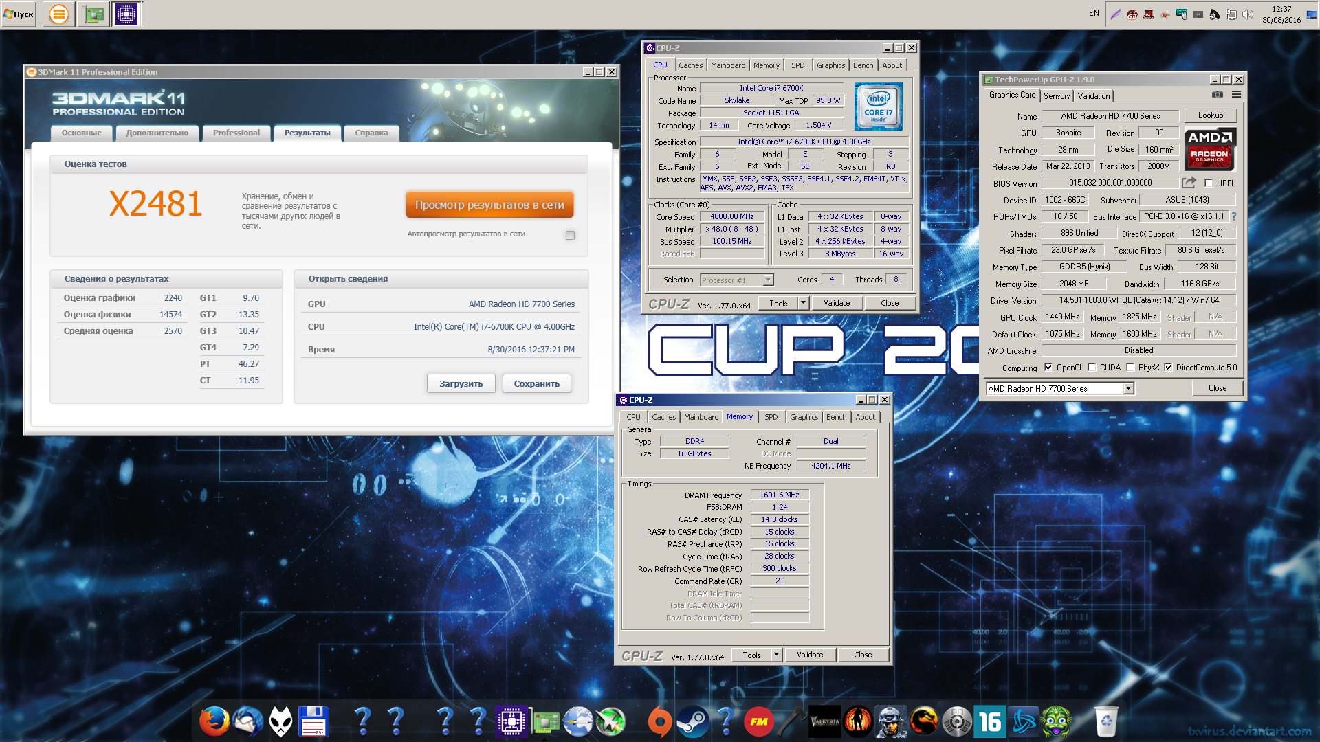Switch to the Sensors tab in GPU-Z
This screenshot has height=742, width=1320.
1057,96
